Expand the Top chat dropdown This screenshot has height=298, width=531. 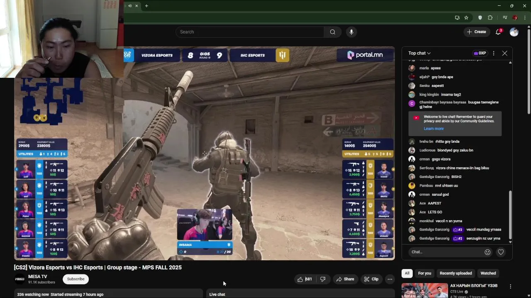[419, 53]
